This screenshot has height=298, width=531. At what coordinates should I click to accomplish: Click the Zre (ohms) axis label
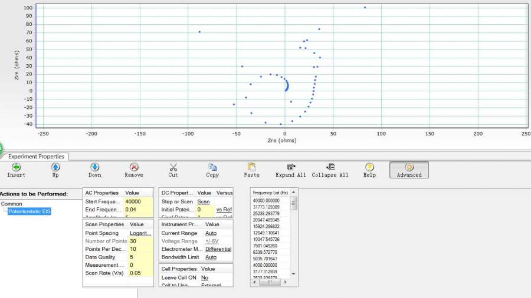(282, 140)
